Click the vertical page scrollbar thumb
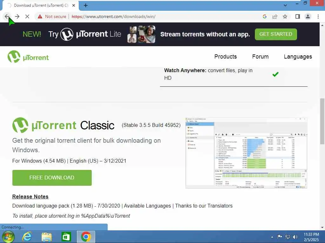This screenshot has width=325, height=243. point(322,121)
